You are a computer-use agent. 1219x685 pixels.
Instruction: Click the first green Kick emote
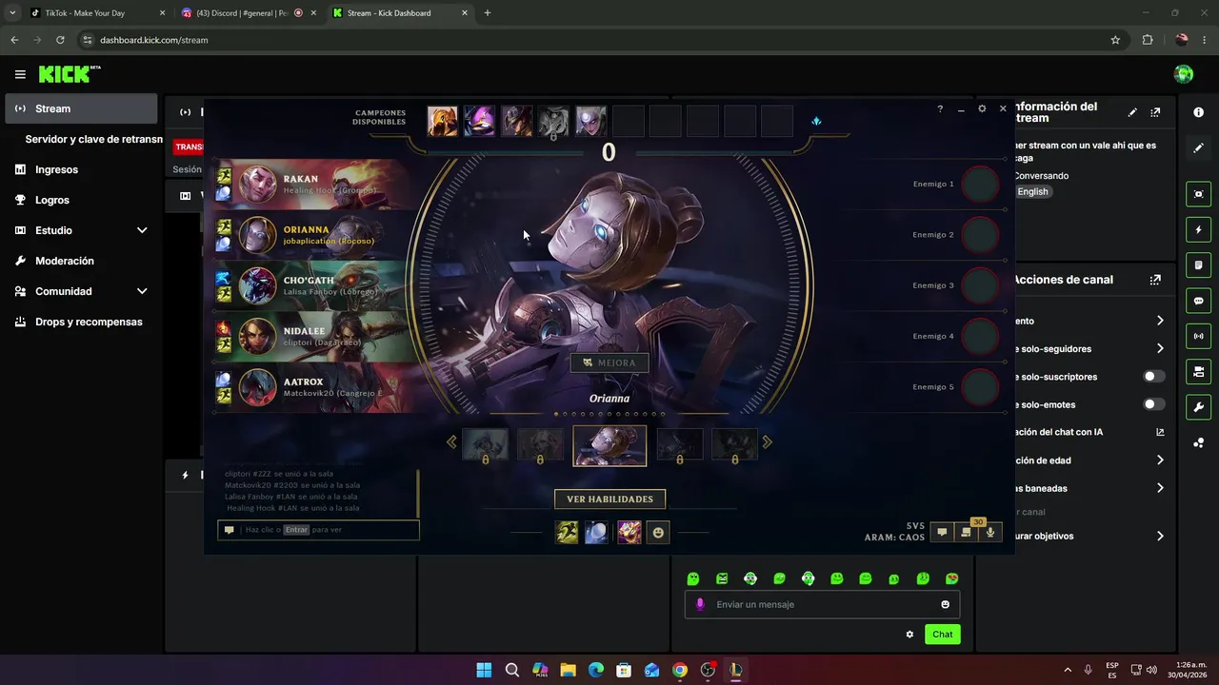pos(693,578)
